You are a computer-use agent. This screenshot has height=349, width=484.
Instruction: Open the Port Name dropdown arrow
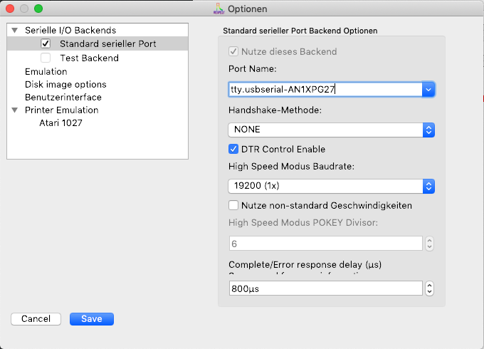(x=428, y=90)
